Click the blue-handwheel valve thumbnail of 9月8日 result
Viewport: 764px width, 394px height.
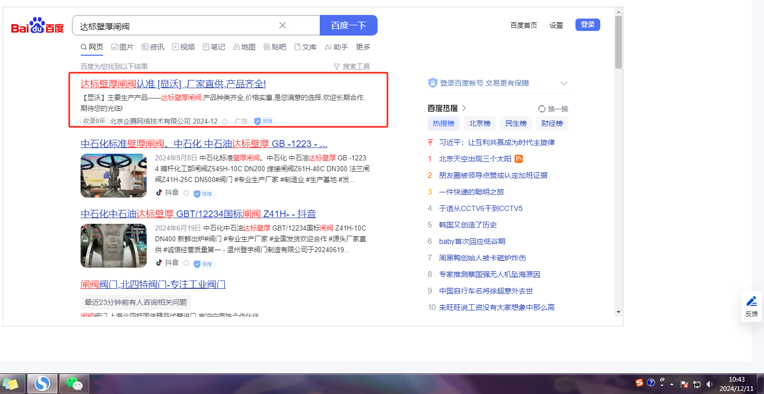114,175
